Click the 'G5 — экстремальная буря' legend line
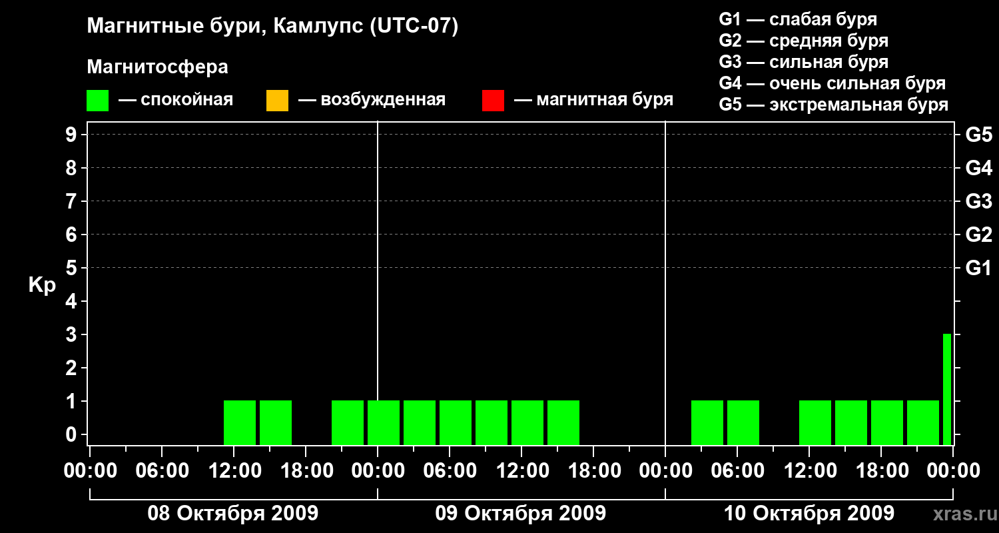The width and height of the screenshot is (999, 533). [x=834, y=105]
